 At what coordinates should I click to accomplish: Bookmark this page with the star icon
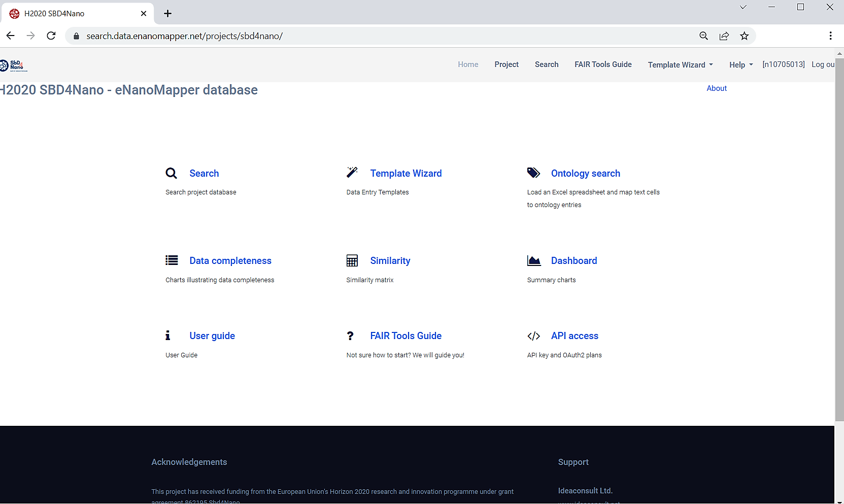pyautogui.click(x=744, y=36)
